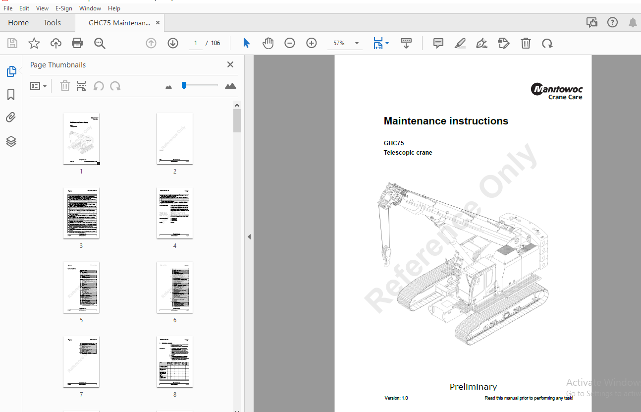The width and height of the screenshot is (641, 412).
Task: Select the arrow selection tool
Action: (x=246, y=43)
